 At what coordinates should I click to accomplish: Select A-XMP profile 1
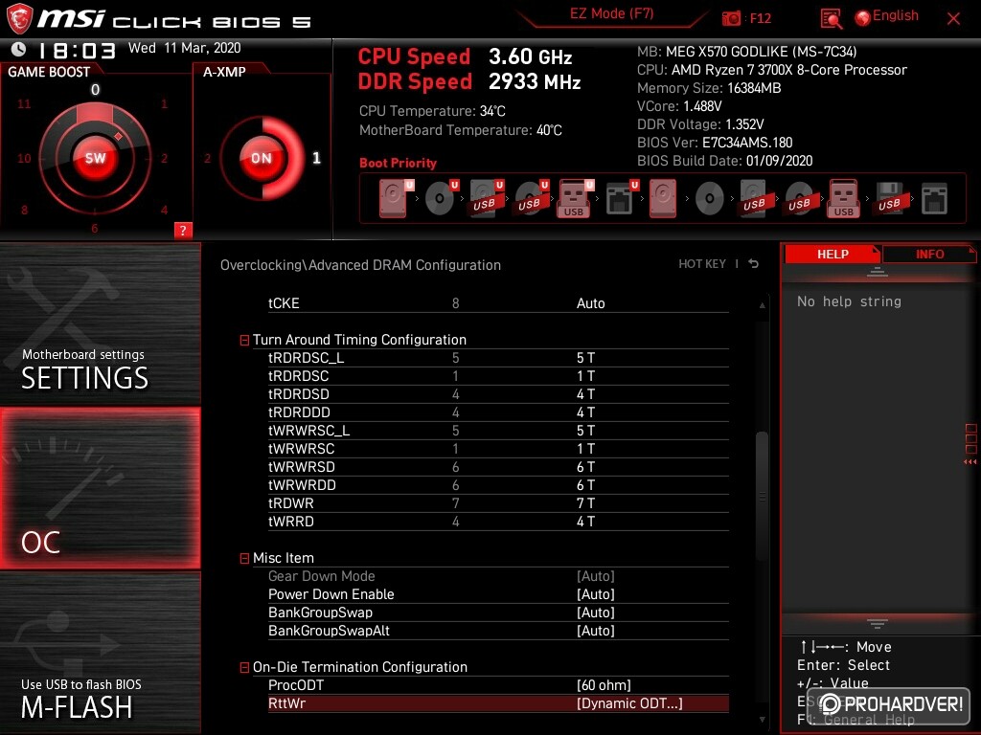[x=316, y=158]
